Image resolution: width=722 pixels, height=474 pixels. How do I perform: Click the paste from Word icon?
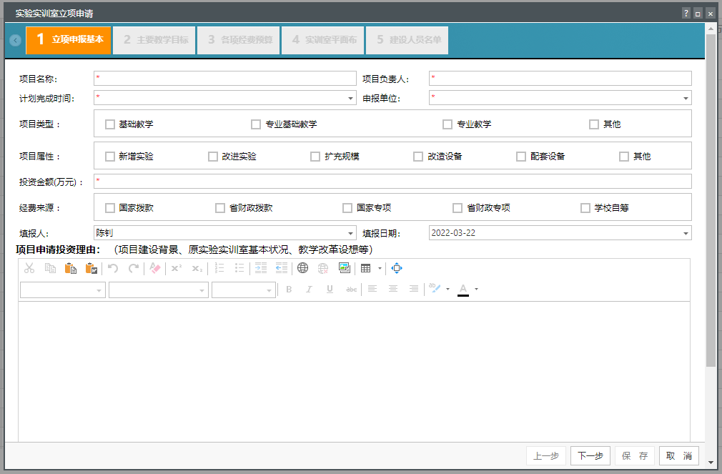click(x=91, y=268)
